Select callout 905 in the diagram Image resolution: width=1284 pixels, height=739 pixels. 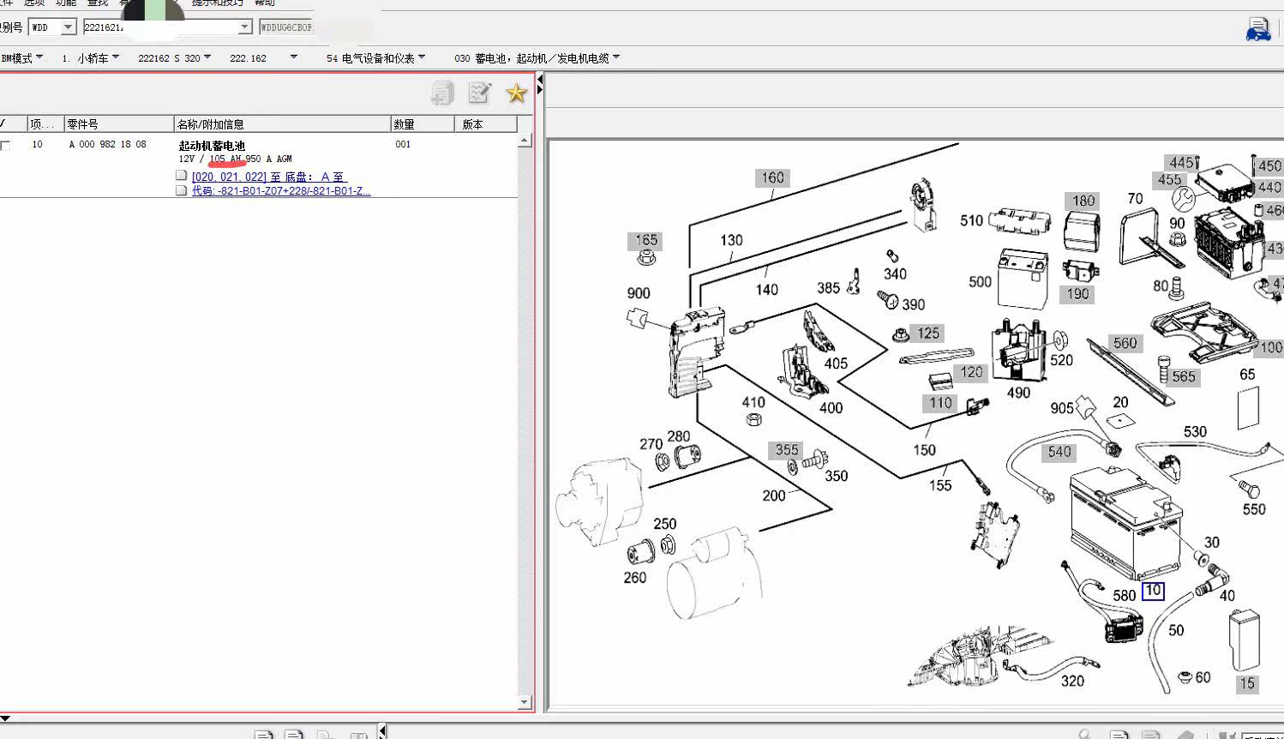[x=1062, y=408]
